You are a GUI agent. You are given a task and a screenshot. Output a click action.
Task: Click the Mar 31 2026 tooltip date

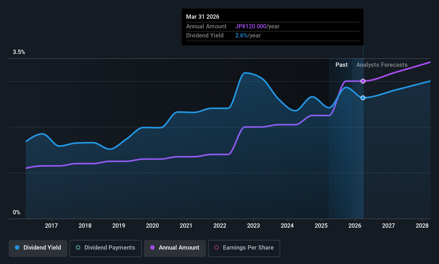(x=203, y=17)
